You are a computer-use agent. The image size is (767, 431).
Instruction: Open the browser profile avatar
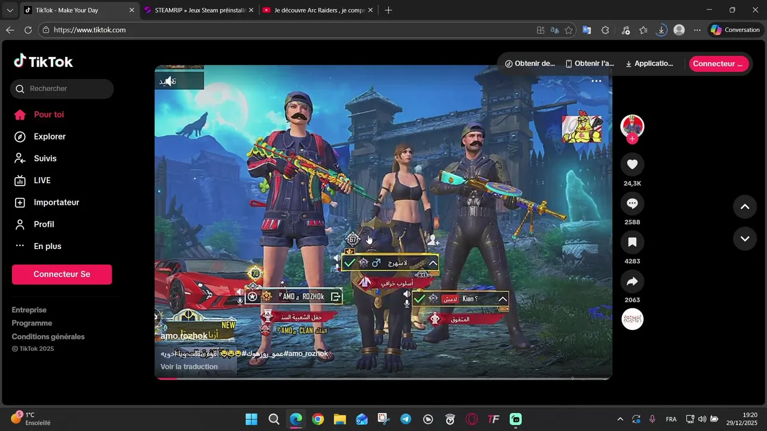(x=679, y=30)
